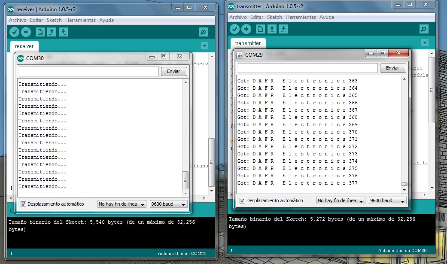Toggle Desplazamiento automático in COM30 monitor
Screen dimensions: 447x264
pyautogui.click(x=23, y=204)
